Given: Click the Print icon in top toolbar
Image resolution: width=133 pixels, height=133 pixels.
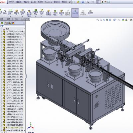Looking at the screenshot, I should (88, 2).
